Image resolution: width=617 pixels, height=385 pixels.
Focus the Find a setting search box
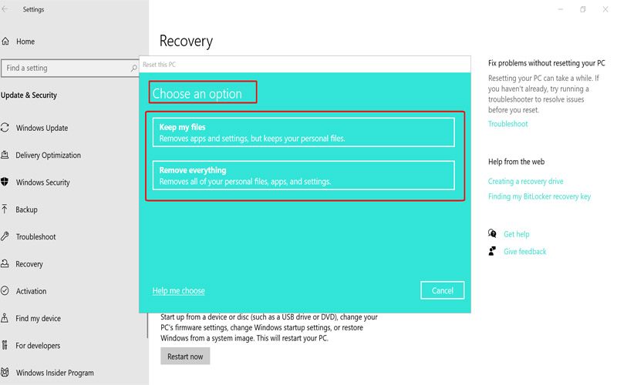click(70, 68)
